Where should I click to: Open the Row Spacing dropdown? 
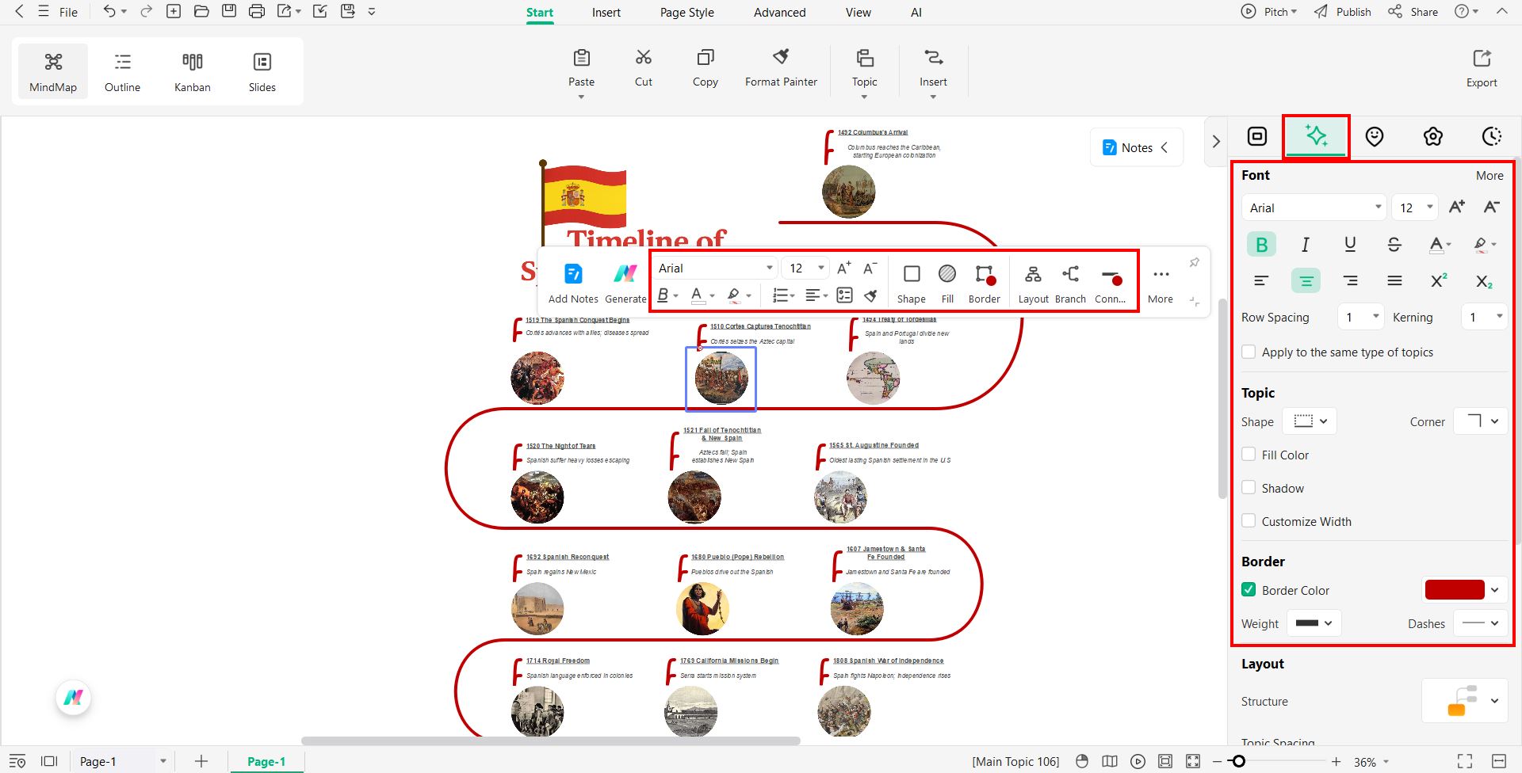(x=1360, y=317)
